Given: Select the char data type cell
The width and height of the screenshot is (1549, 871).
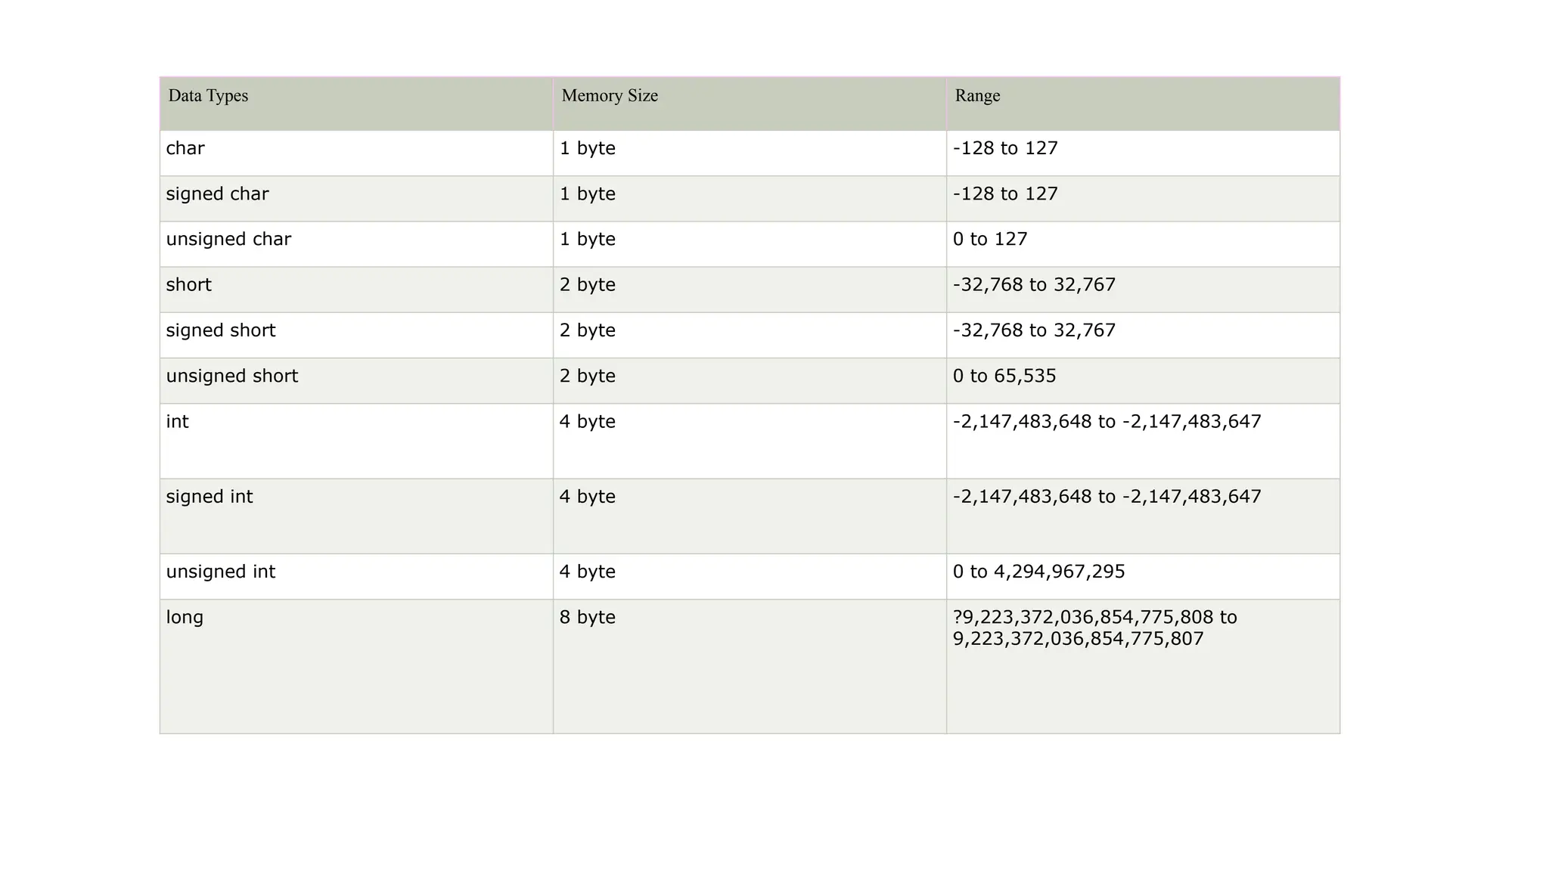Looking at the screenshot, I should click(185, 148).
